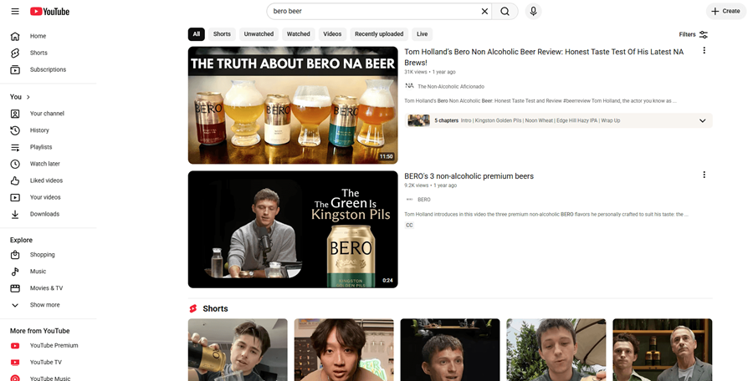
Task: Click the 11:50 duration badge
Action: point(386,156)
